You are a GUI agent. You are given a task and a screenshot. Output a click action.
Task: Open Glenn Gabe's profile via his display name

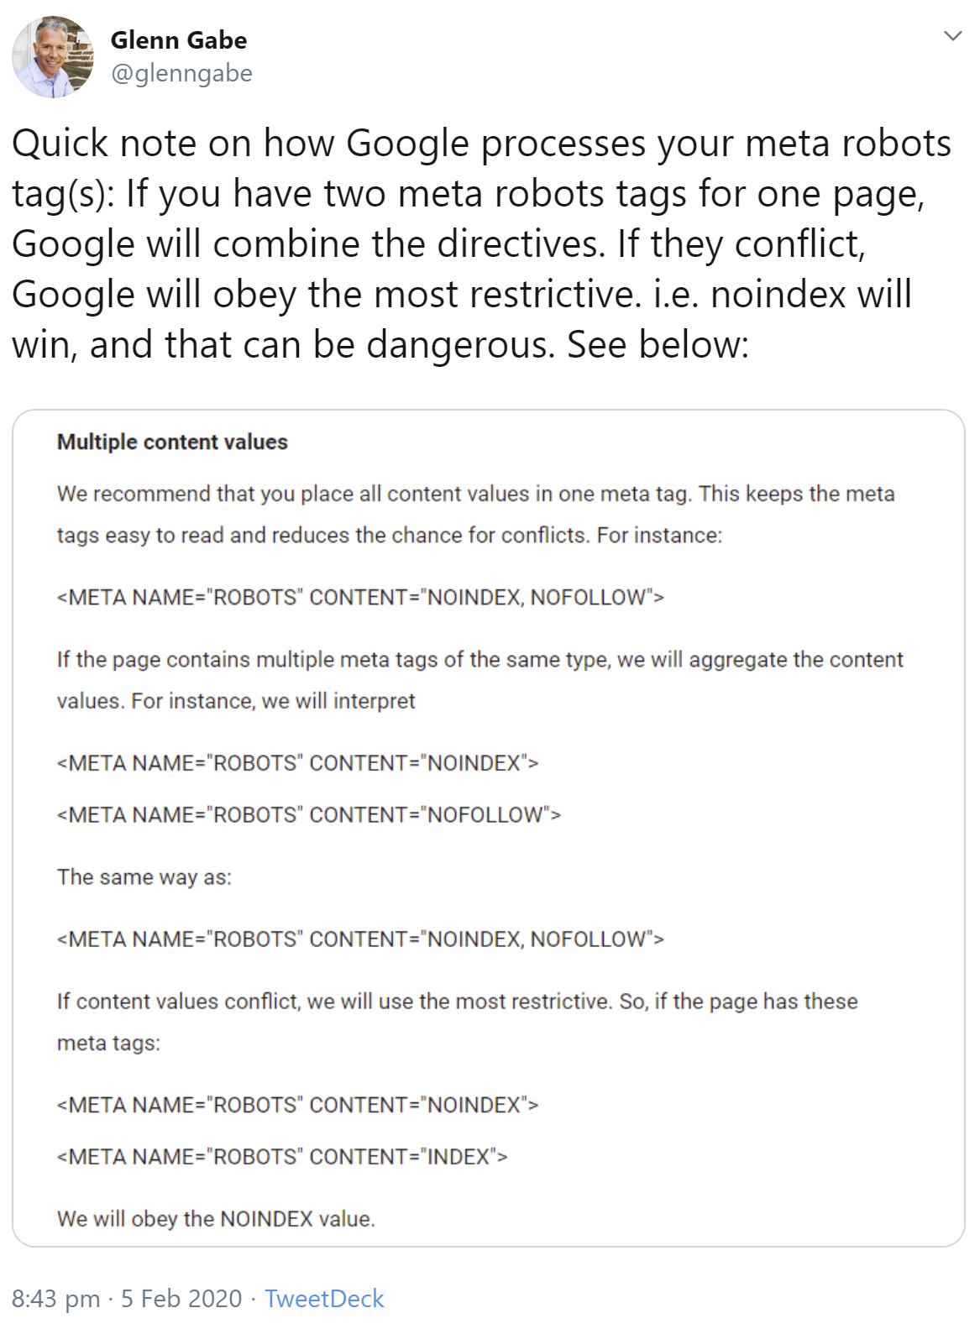click(179, 39)
